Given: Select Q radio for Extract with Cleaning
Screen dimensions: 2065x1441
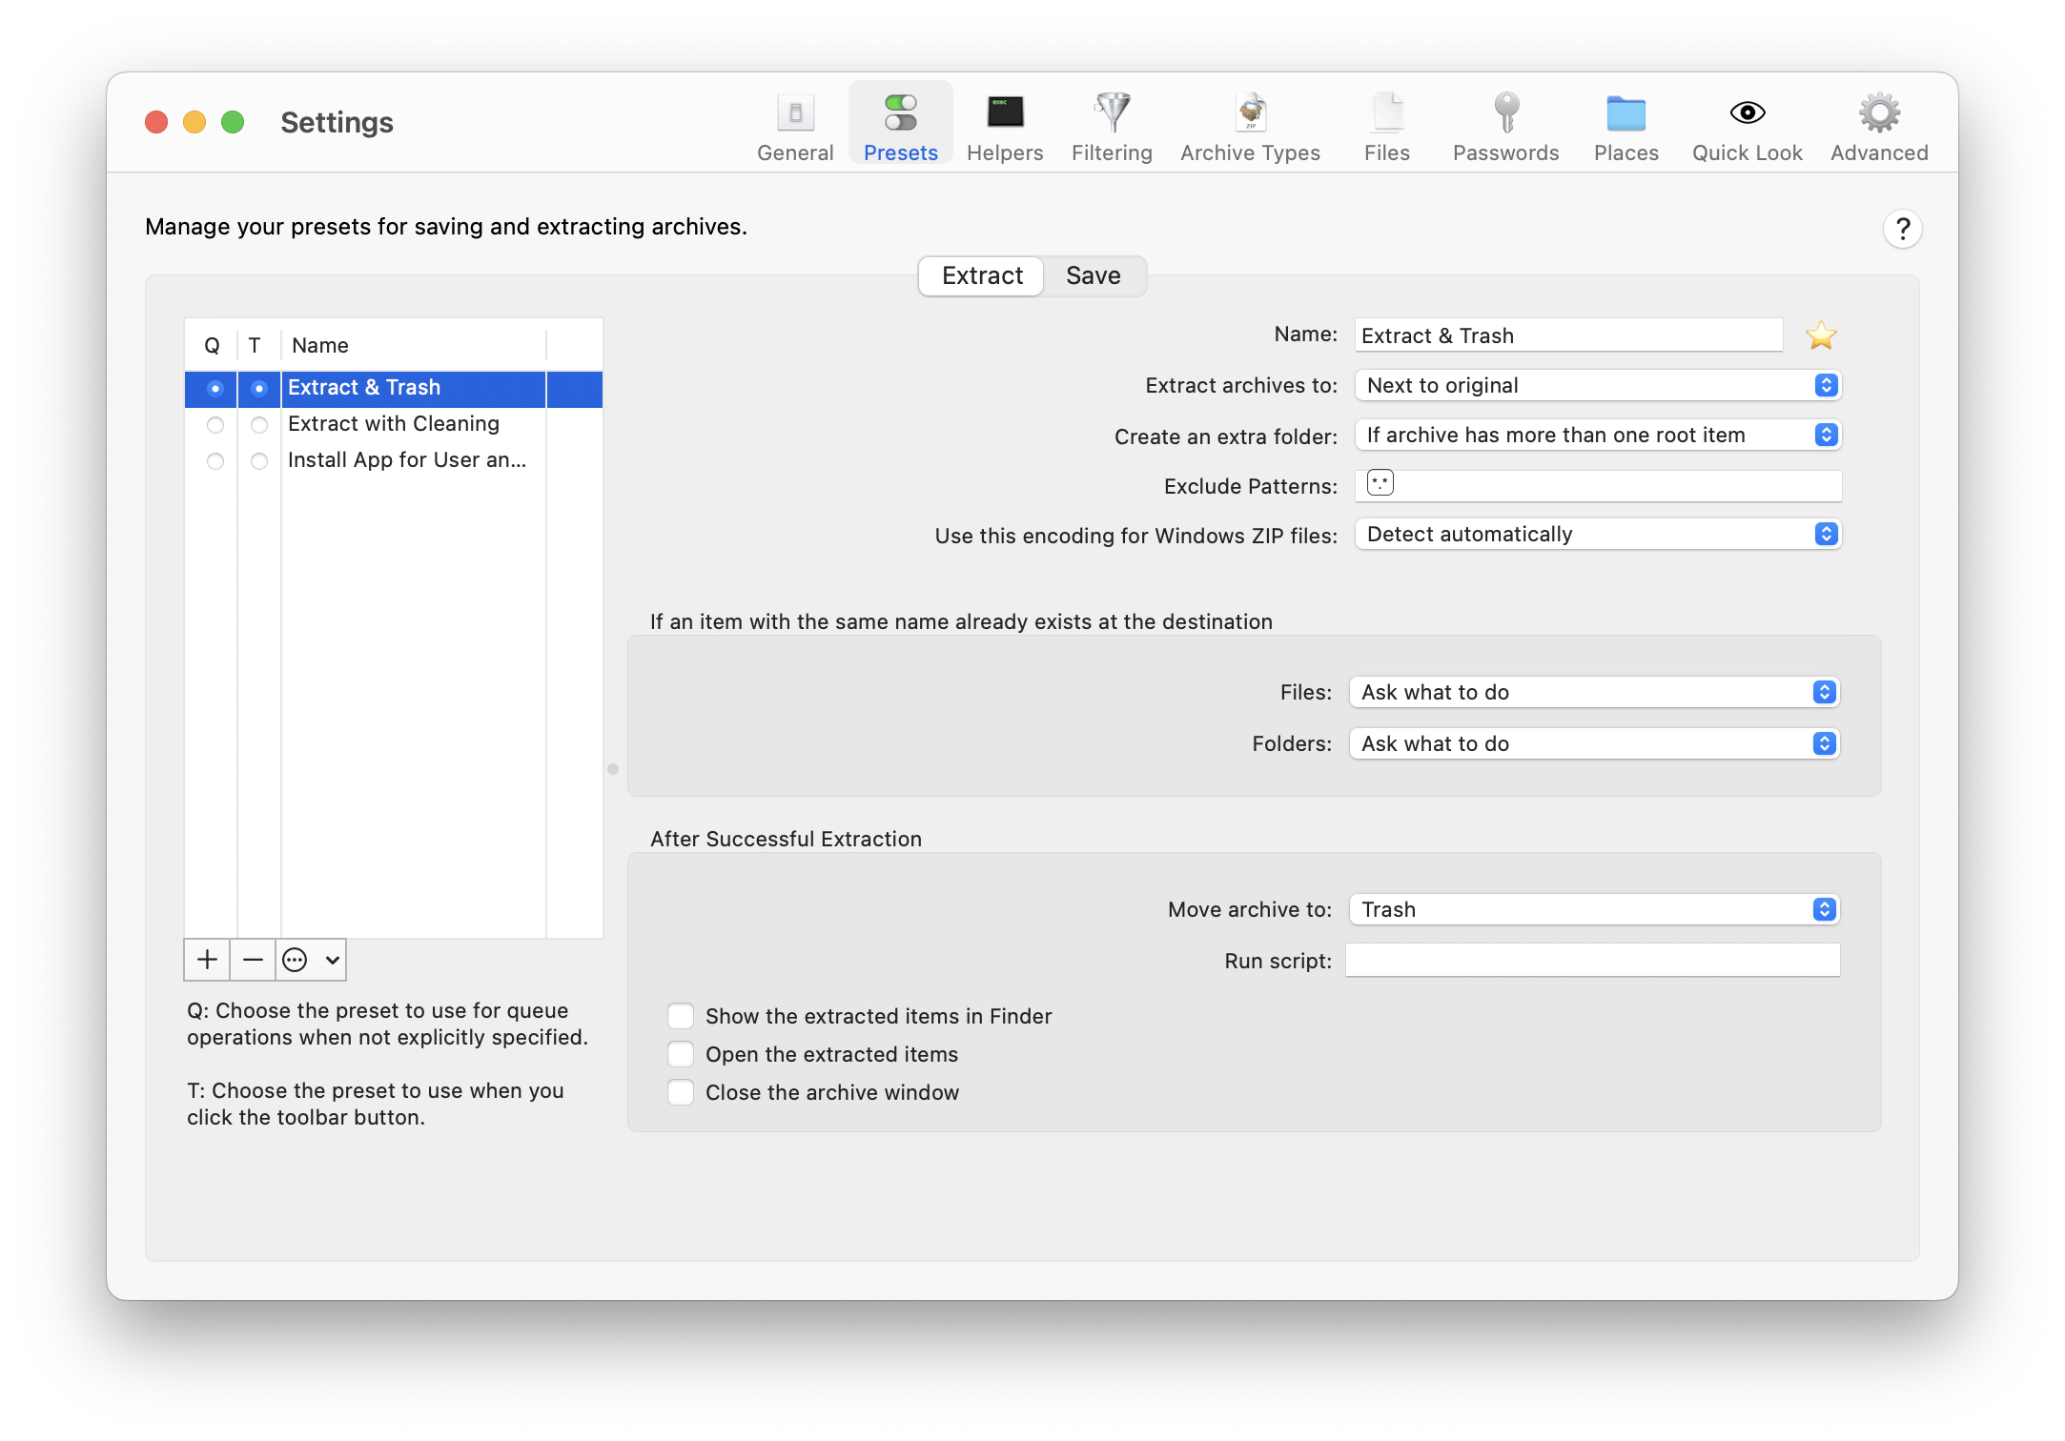Looking at the screenshot, I should [x=215, y=425].
